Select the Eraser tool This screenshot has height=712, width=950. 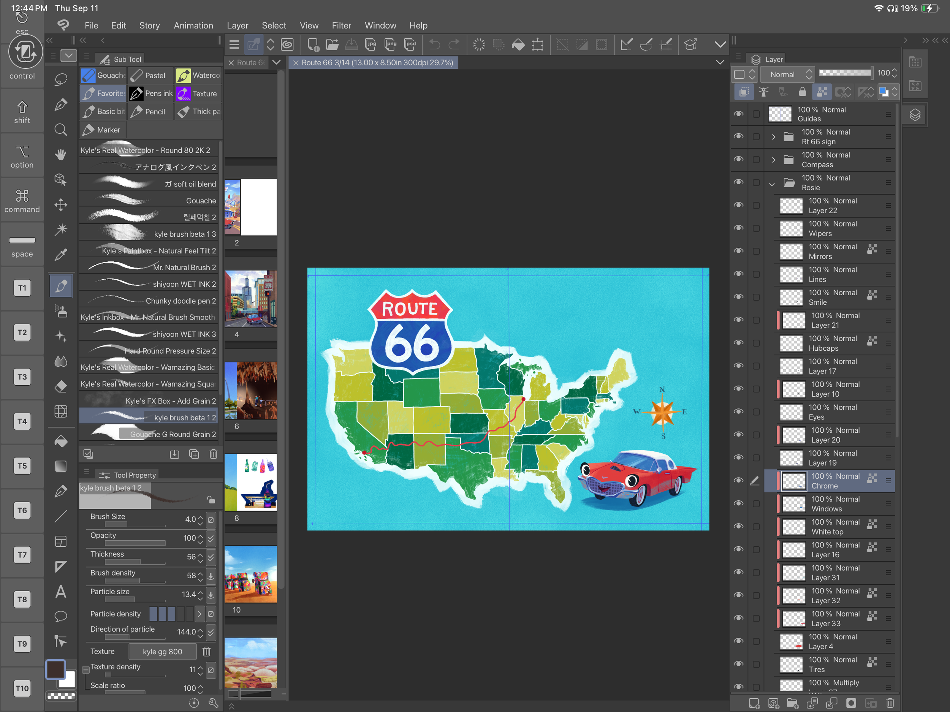click(x=60, y=386)
